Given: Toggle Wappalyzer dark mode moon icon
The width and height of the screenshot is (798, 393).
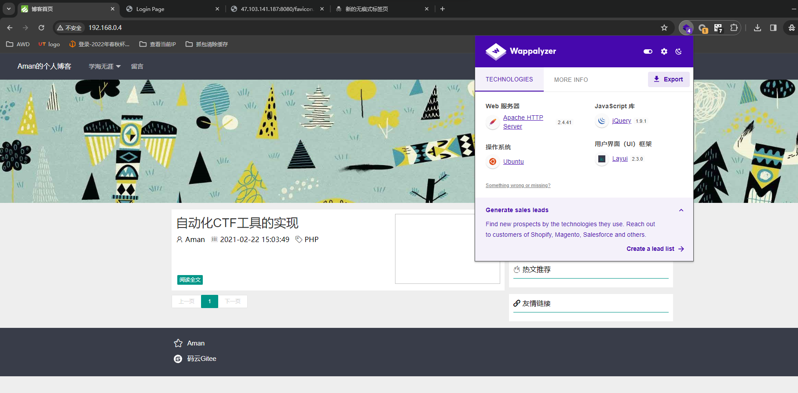Looking at the screenshot, I should point(679,51).
